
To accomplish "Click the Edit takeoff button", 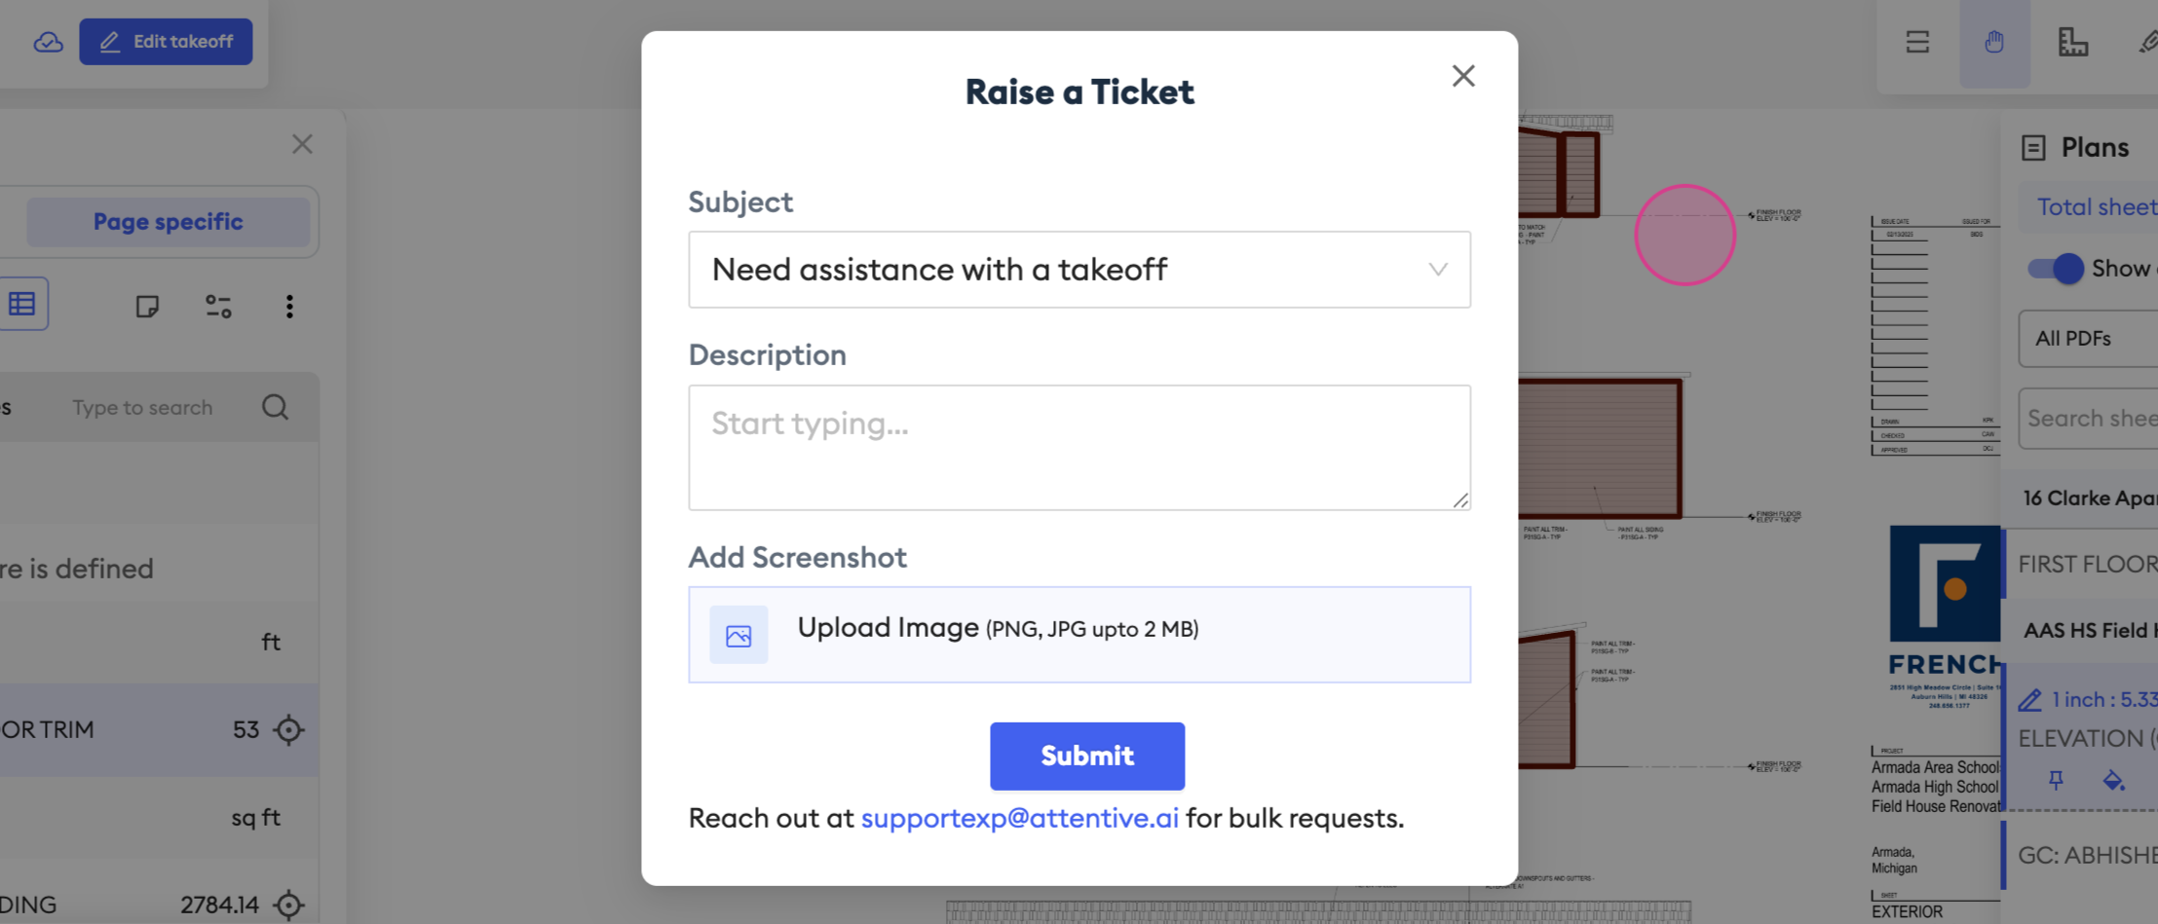I will click(x=166, y=42).
